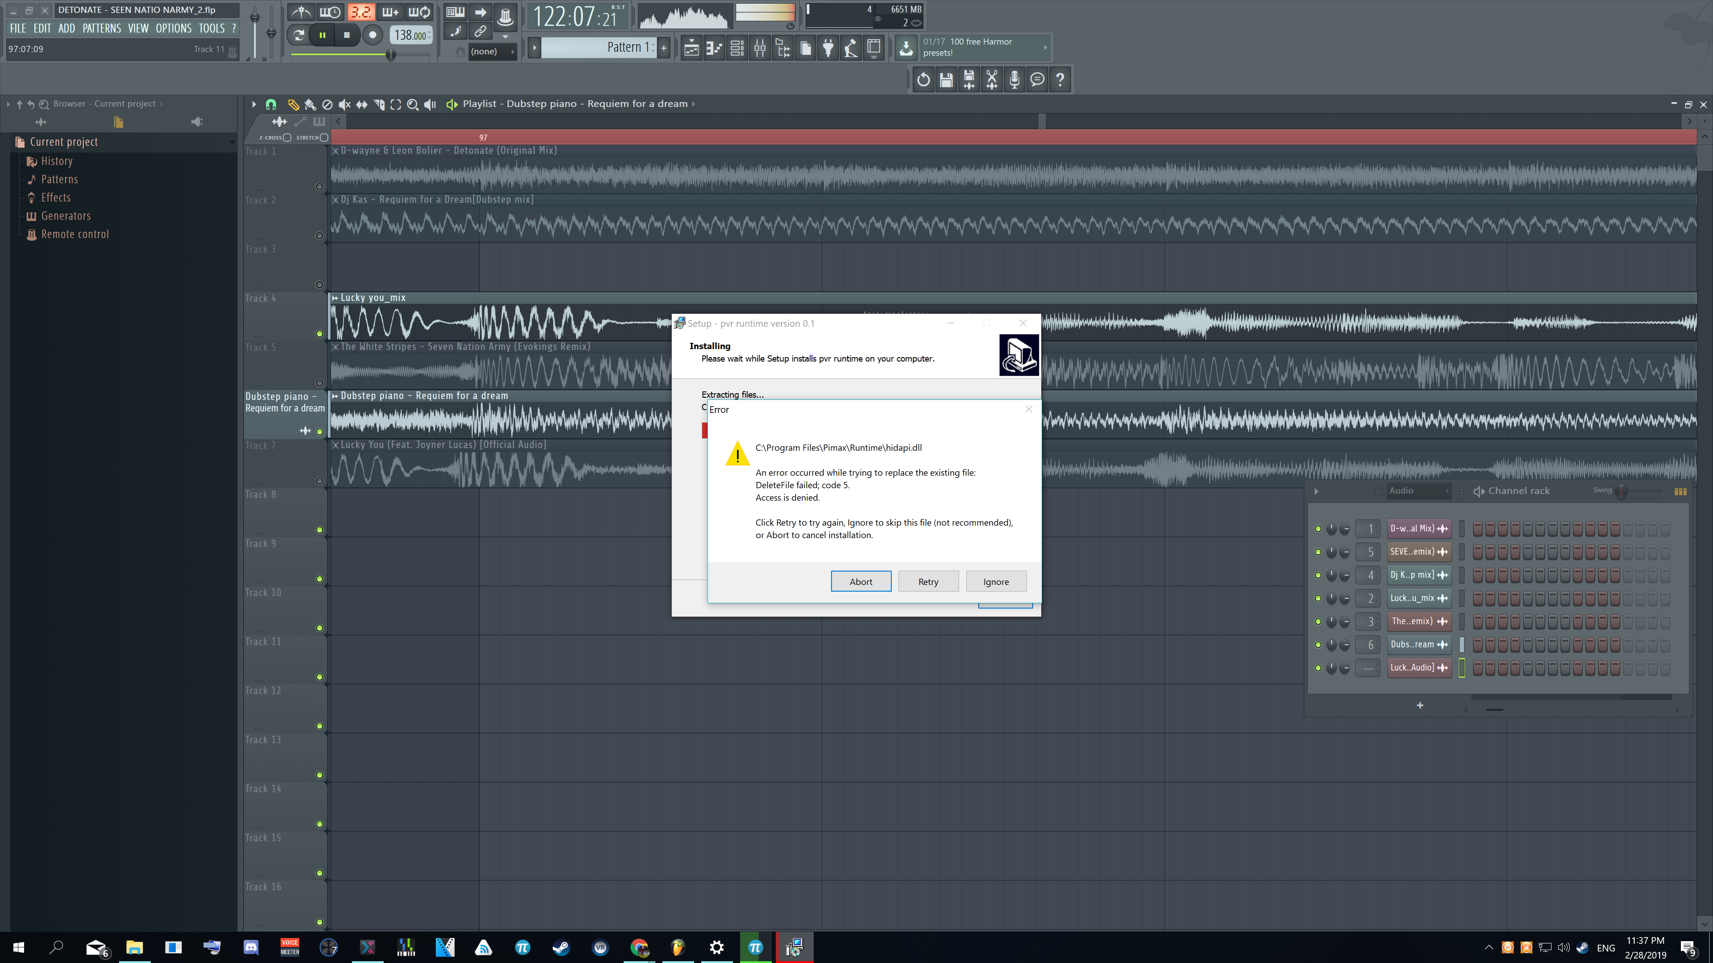Pause playback with the pause button
1713x963 pixels.
(x=323, y=35)
